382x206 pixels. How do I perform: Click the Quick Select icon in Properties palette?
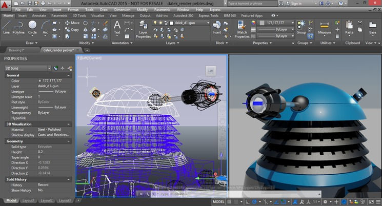[70, 69]
